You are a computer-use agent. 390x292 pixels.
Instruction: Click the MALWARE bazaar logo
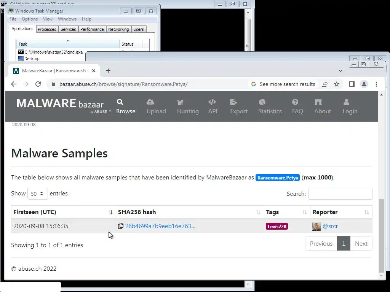pos(64,106)
